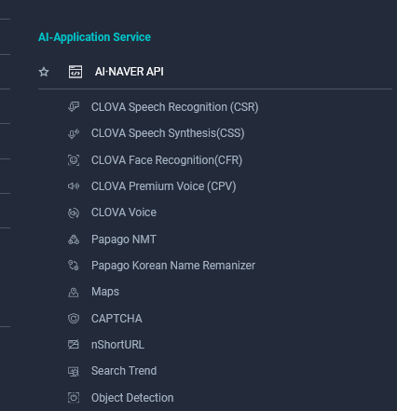397x411 pixels.
Task: Click the AI·NAVER API code window icon
Action: (x=75, y=72)
